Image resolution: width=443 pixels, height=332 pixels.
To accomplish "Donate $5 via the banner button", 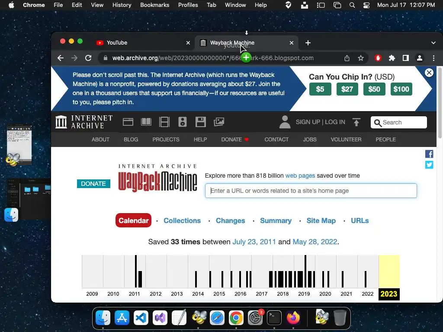I will click(320, 89).
